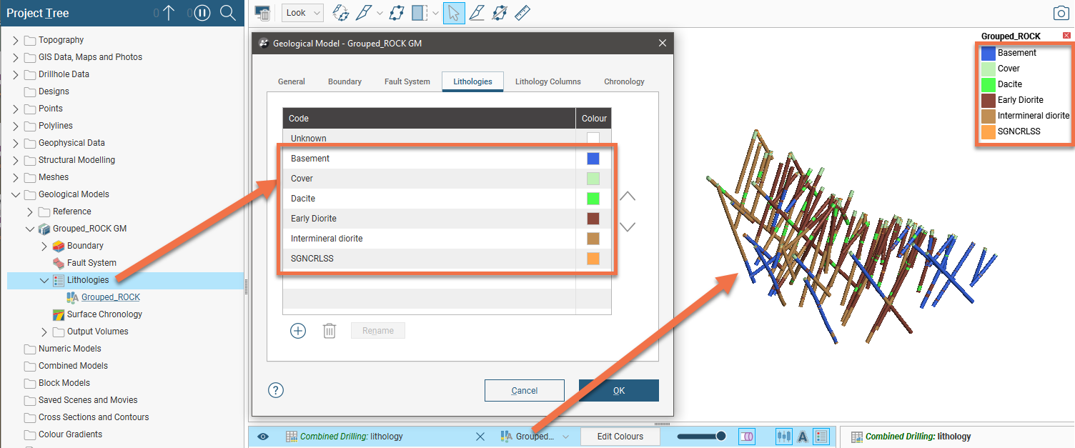Toggle the cylinder drillhole display button
Image resolution: width=1075 pixels, height=448 pixels.
coord(748,437)
